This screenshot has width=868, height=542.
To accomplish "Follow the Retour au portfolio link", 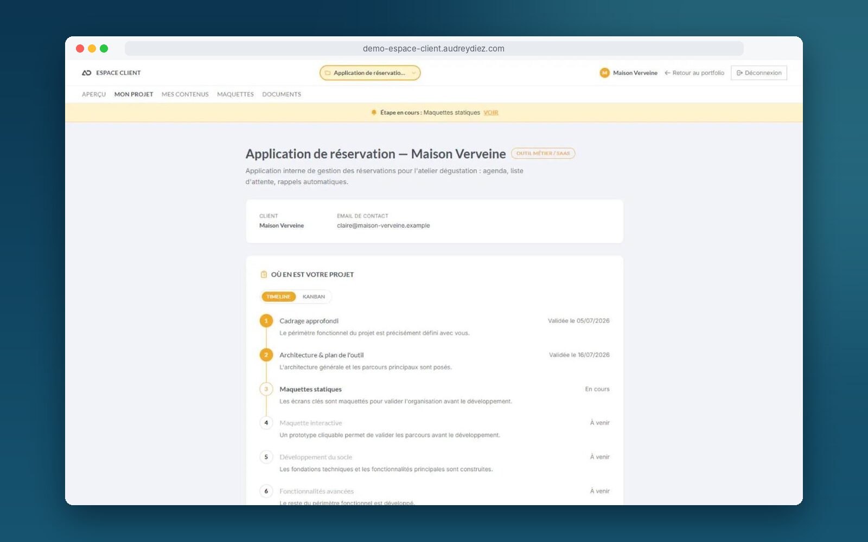I will coord(694,73).
